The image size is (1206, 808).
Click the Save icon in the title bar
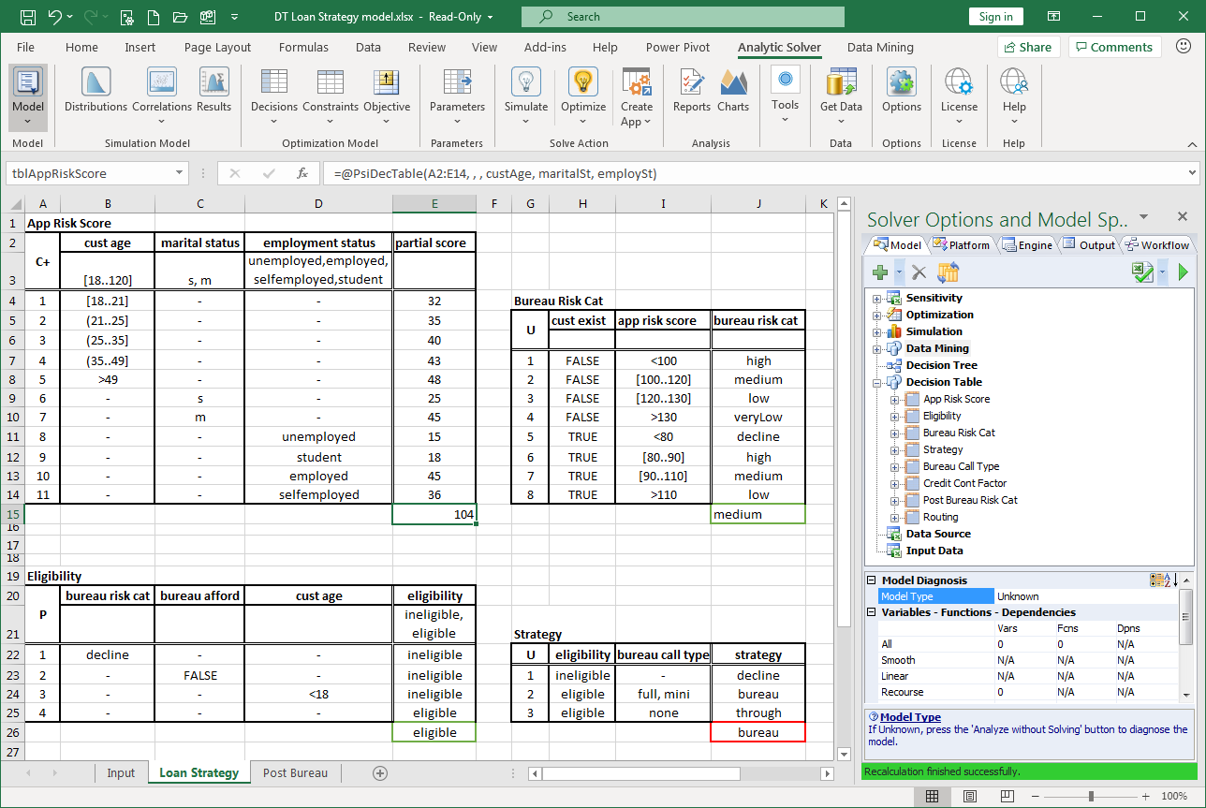28,17
